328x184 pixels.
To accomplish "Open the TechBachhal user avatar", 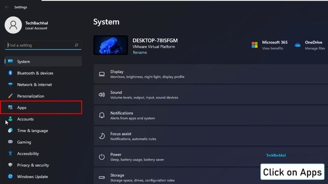I will 13,25.
